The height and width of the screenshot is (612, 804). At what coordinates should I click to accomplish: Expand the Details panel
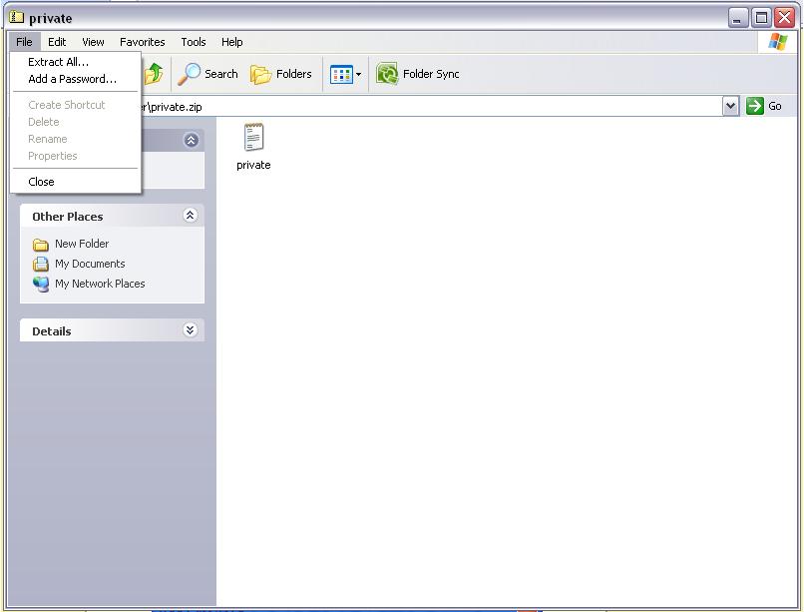pos(190,329)
